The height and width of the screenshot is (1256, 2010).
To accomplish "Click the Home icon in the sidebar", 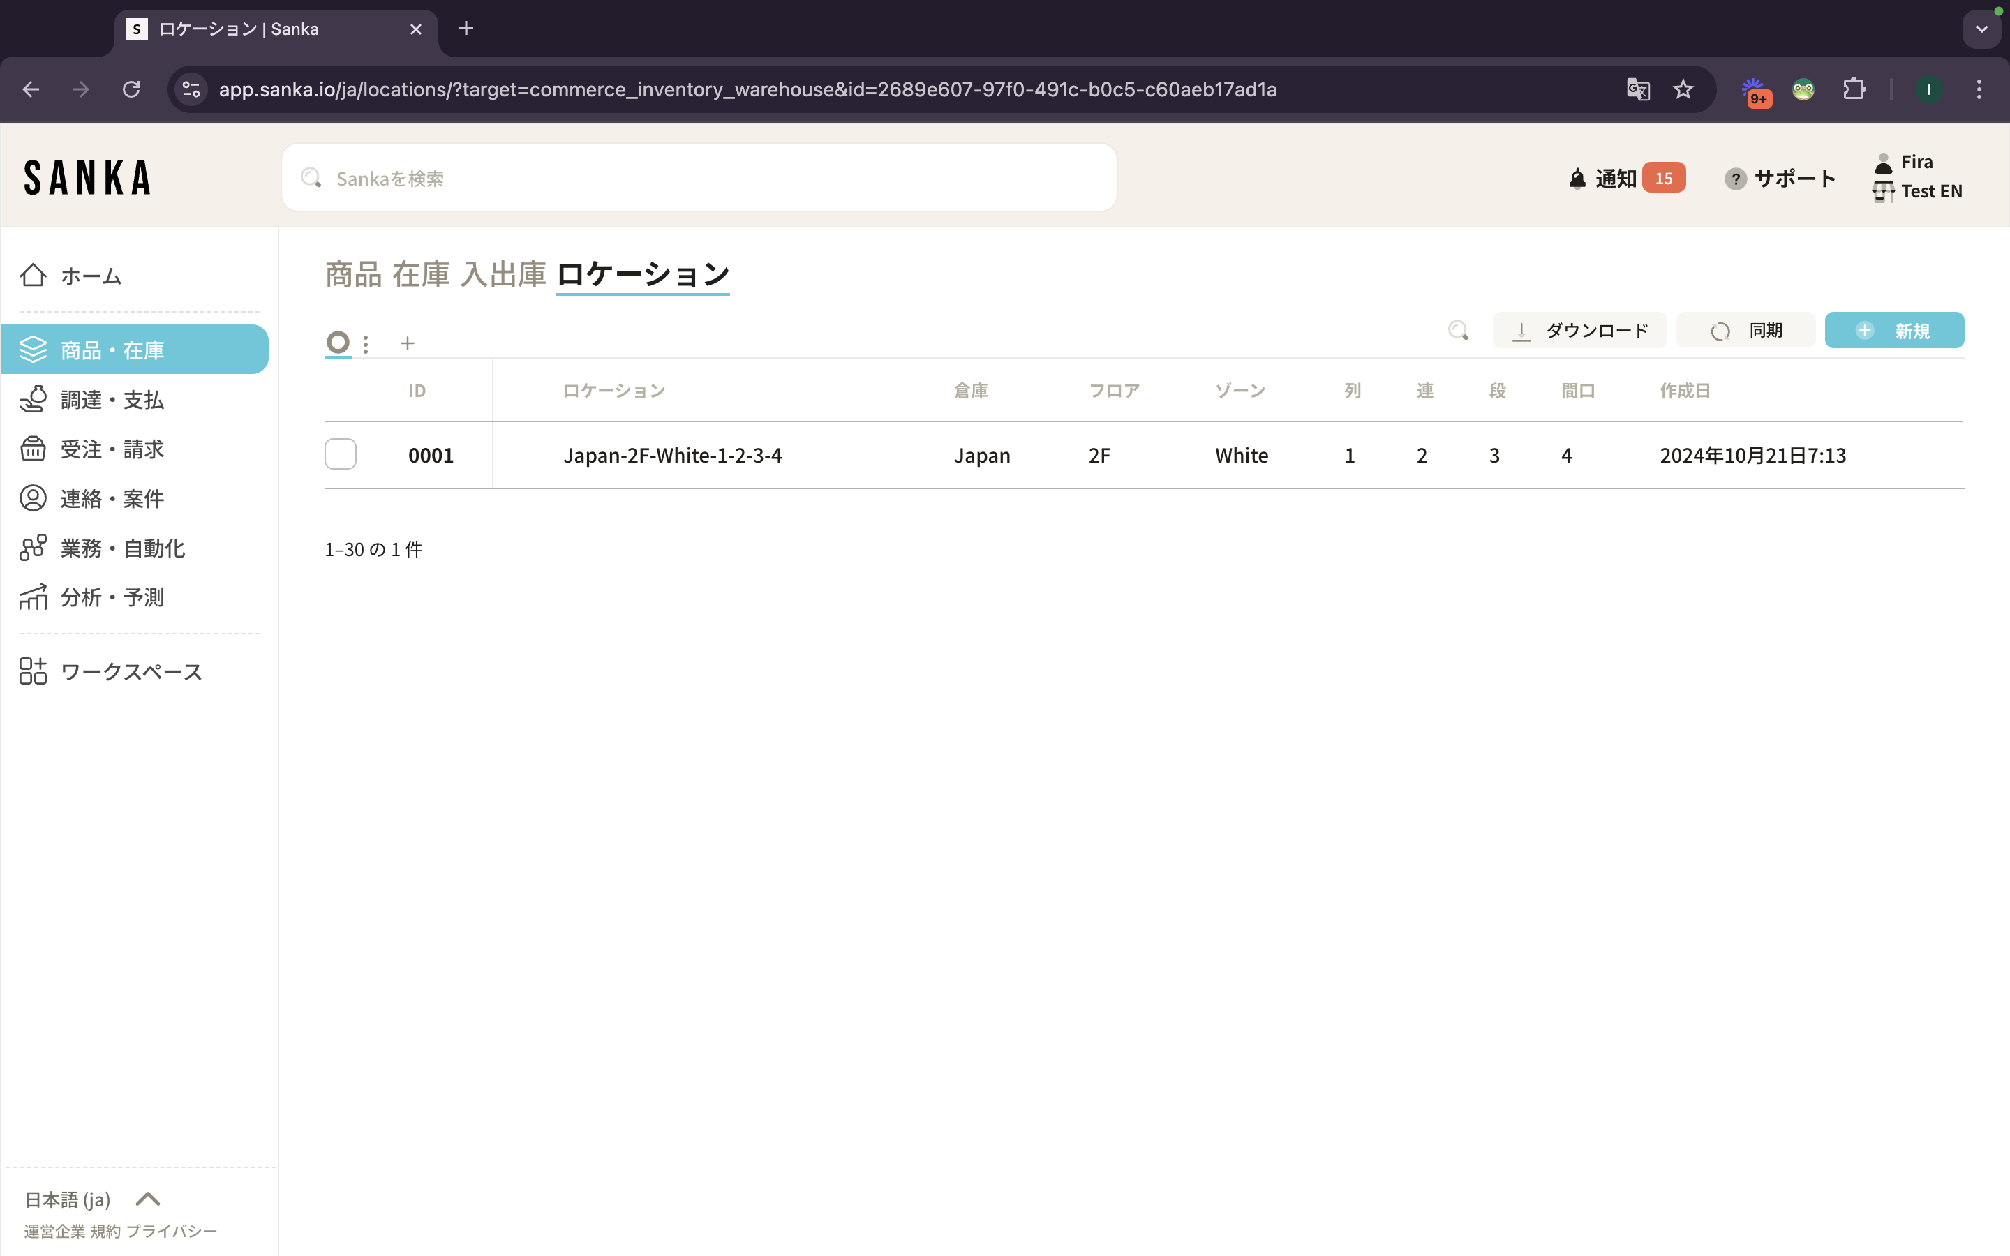I will pos(33,275).
